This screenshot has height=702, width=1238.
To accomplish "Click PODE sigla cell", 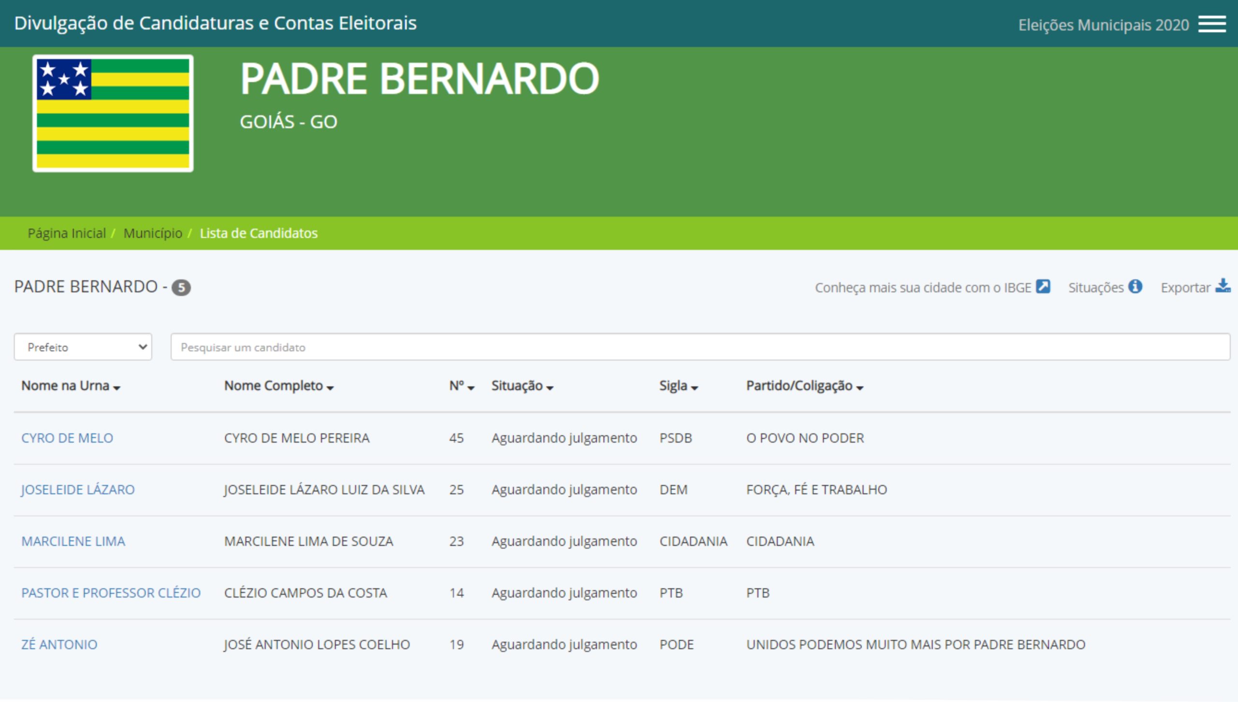I will pos(677,645).
